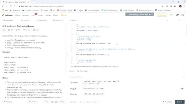Open the playground icon in header
This screenshot has width=187, height=105.
171,15
